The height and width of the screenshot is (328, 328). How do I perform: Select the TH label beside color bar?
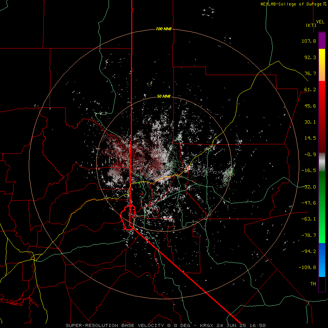pos(313,284)
